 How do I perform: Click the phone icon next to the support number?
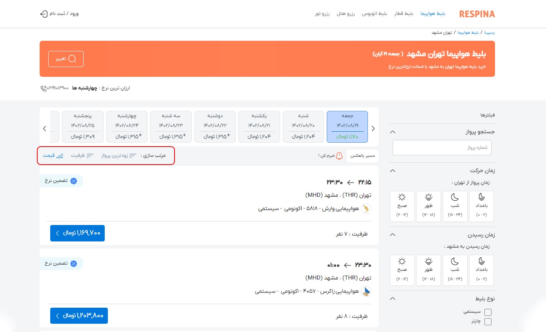click(x=43, y=89)
